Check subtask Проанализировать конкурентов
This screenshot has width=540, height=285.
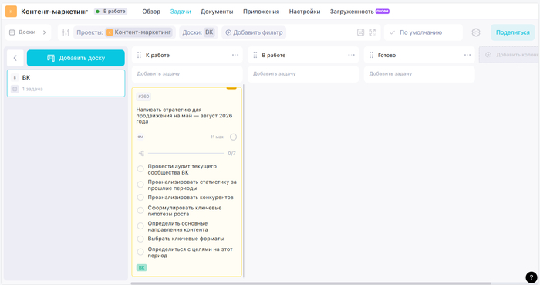point(140,198)
